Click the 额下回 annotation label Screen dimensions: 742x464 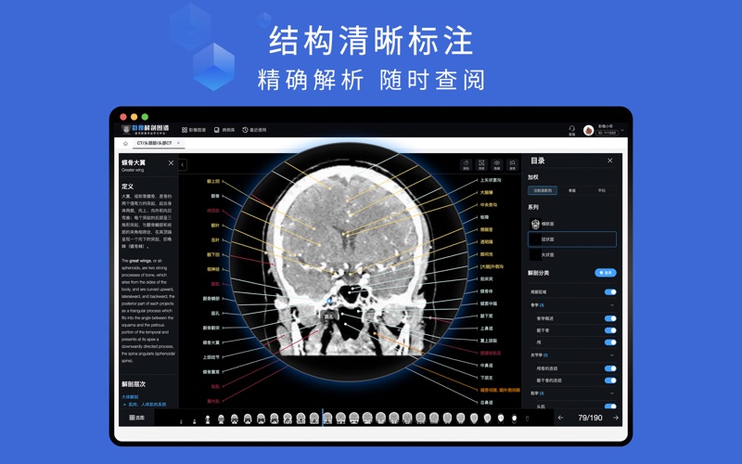coord(213,254)
